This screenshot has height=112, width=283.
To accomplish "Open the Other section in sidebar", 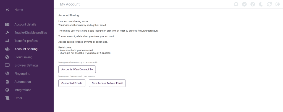I will coord(18,98).
